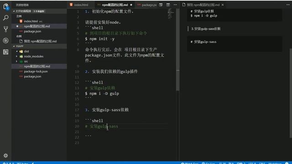This screenshot has height=164, width=292.
Task: Collapse the open editors section
Action: pos(14,11)
